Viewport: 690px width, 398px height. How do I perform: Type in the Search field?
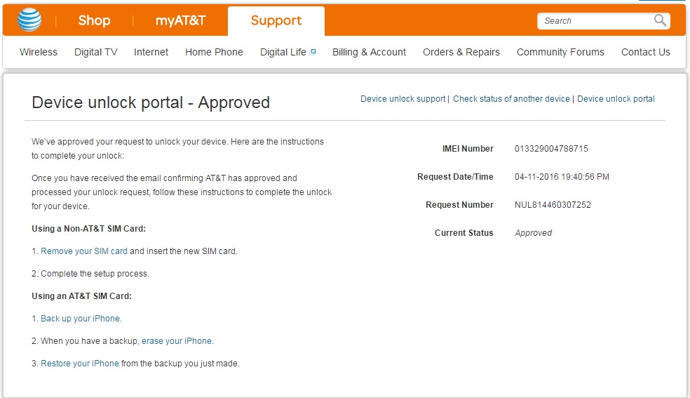click(595, 21)
